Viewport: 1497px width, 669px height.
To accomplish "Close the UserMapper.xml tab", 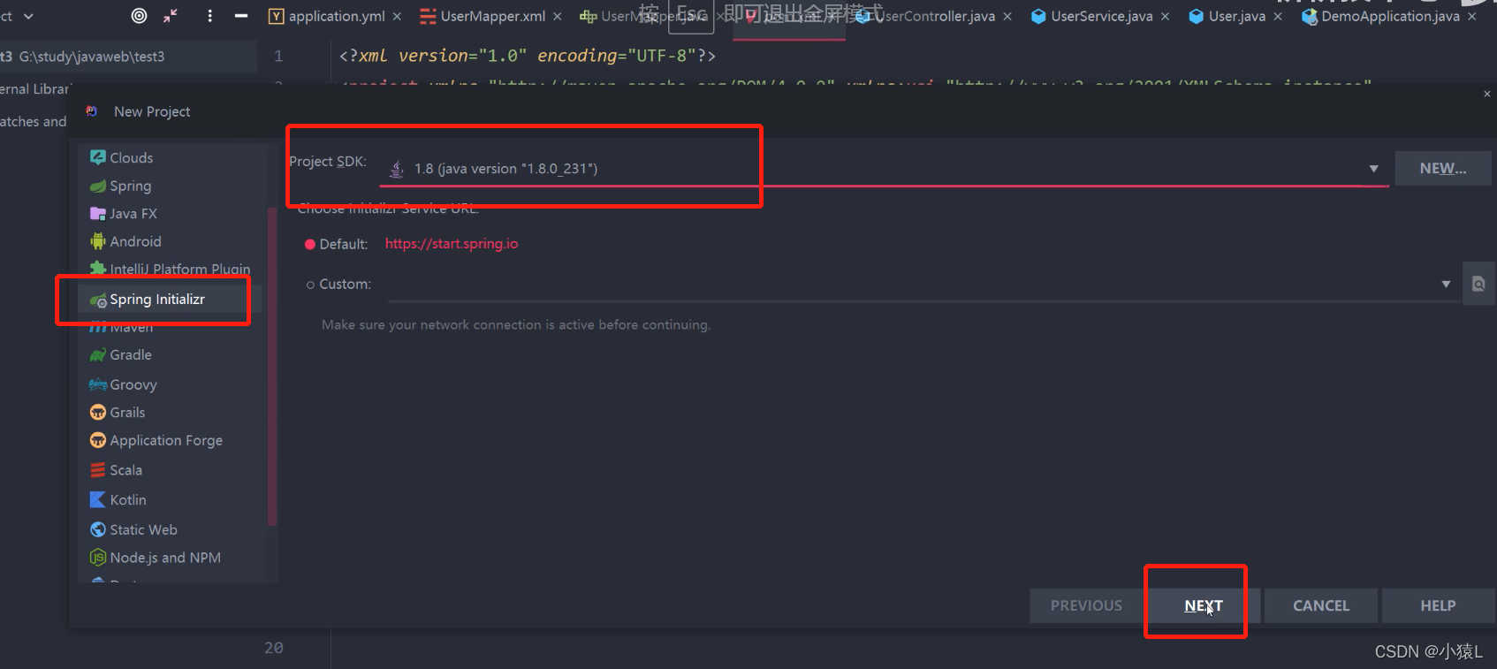I will tap(557, 17).
